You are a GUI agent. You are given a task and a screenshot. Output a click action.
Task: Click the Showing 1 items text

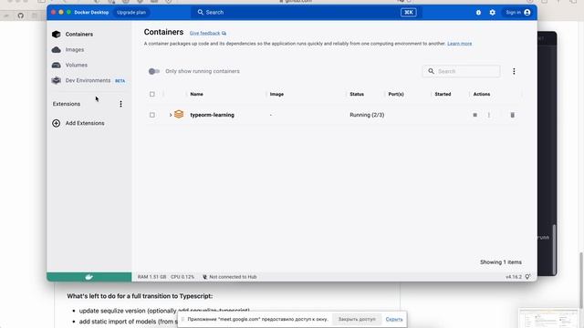pos(501,262)
